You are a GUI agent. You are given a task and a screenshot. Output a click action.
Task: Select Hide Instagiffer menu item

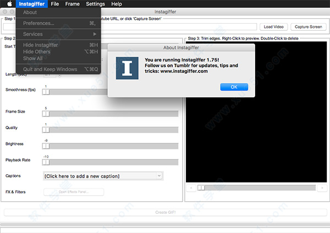tap(58, 45)
